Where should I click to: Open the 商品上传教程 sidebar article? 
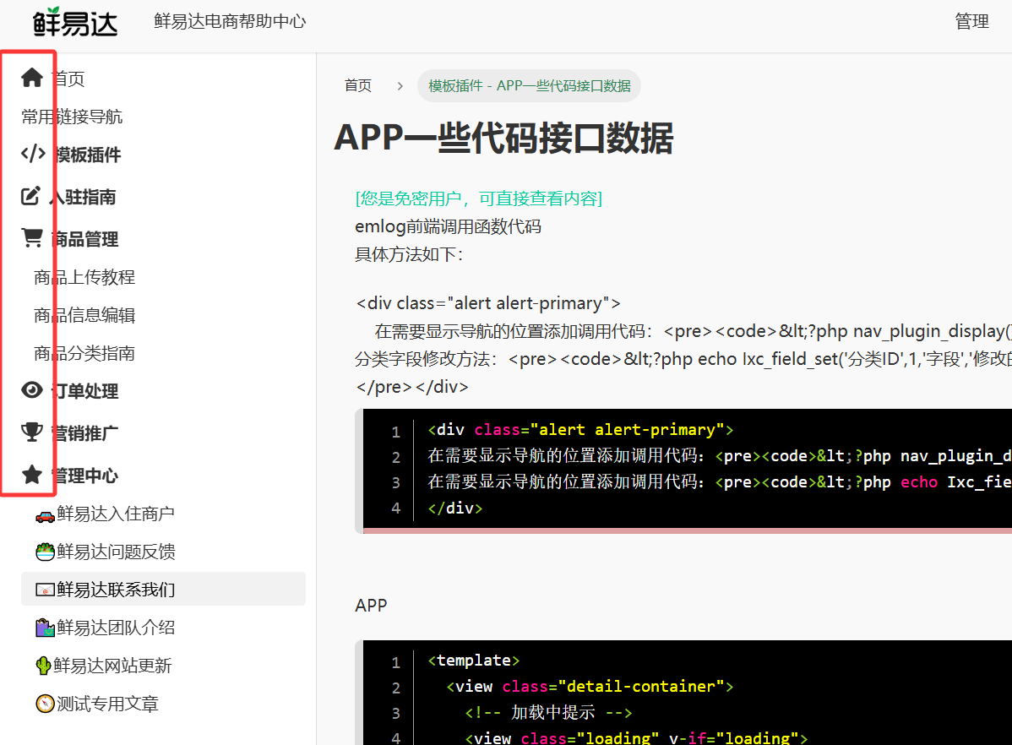84,277
